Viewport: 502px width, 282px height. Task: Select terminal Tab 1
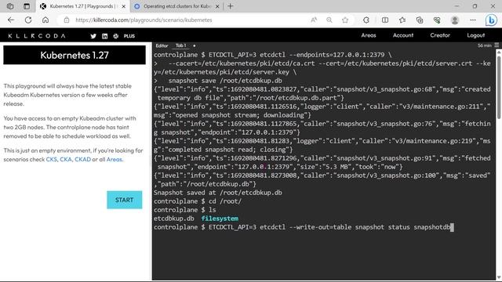click(x=180, y=45)
